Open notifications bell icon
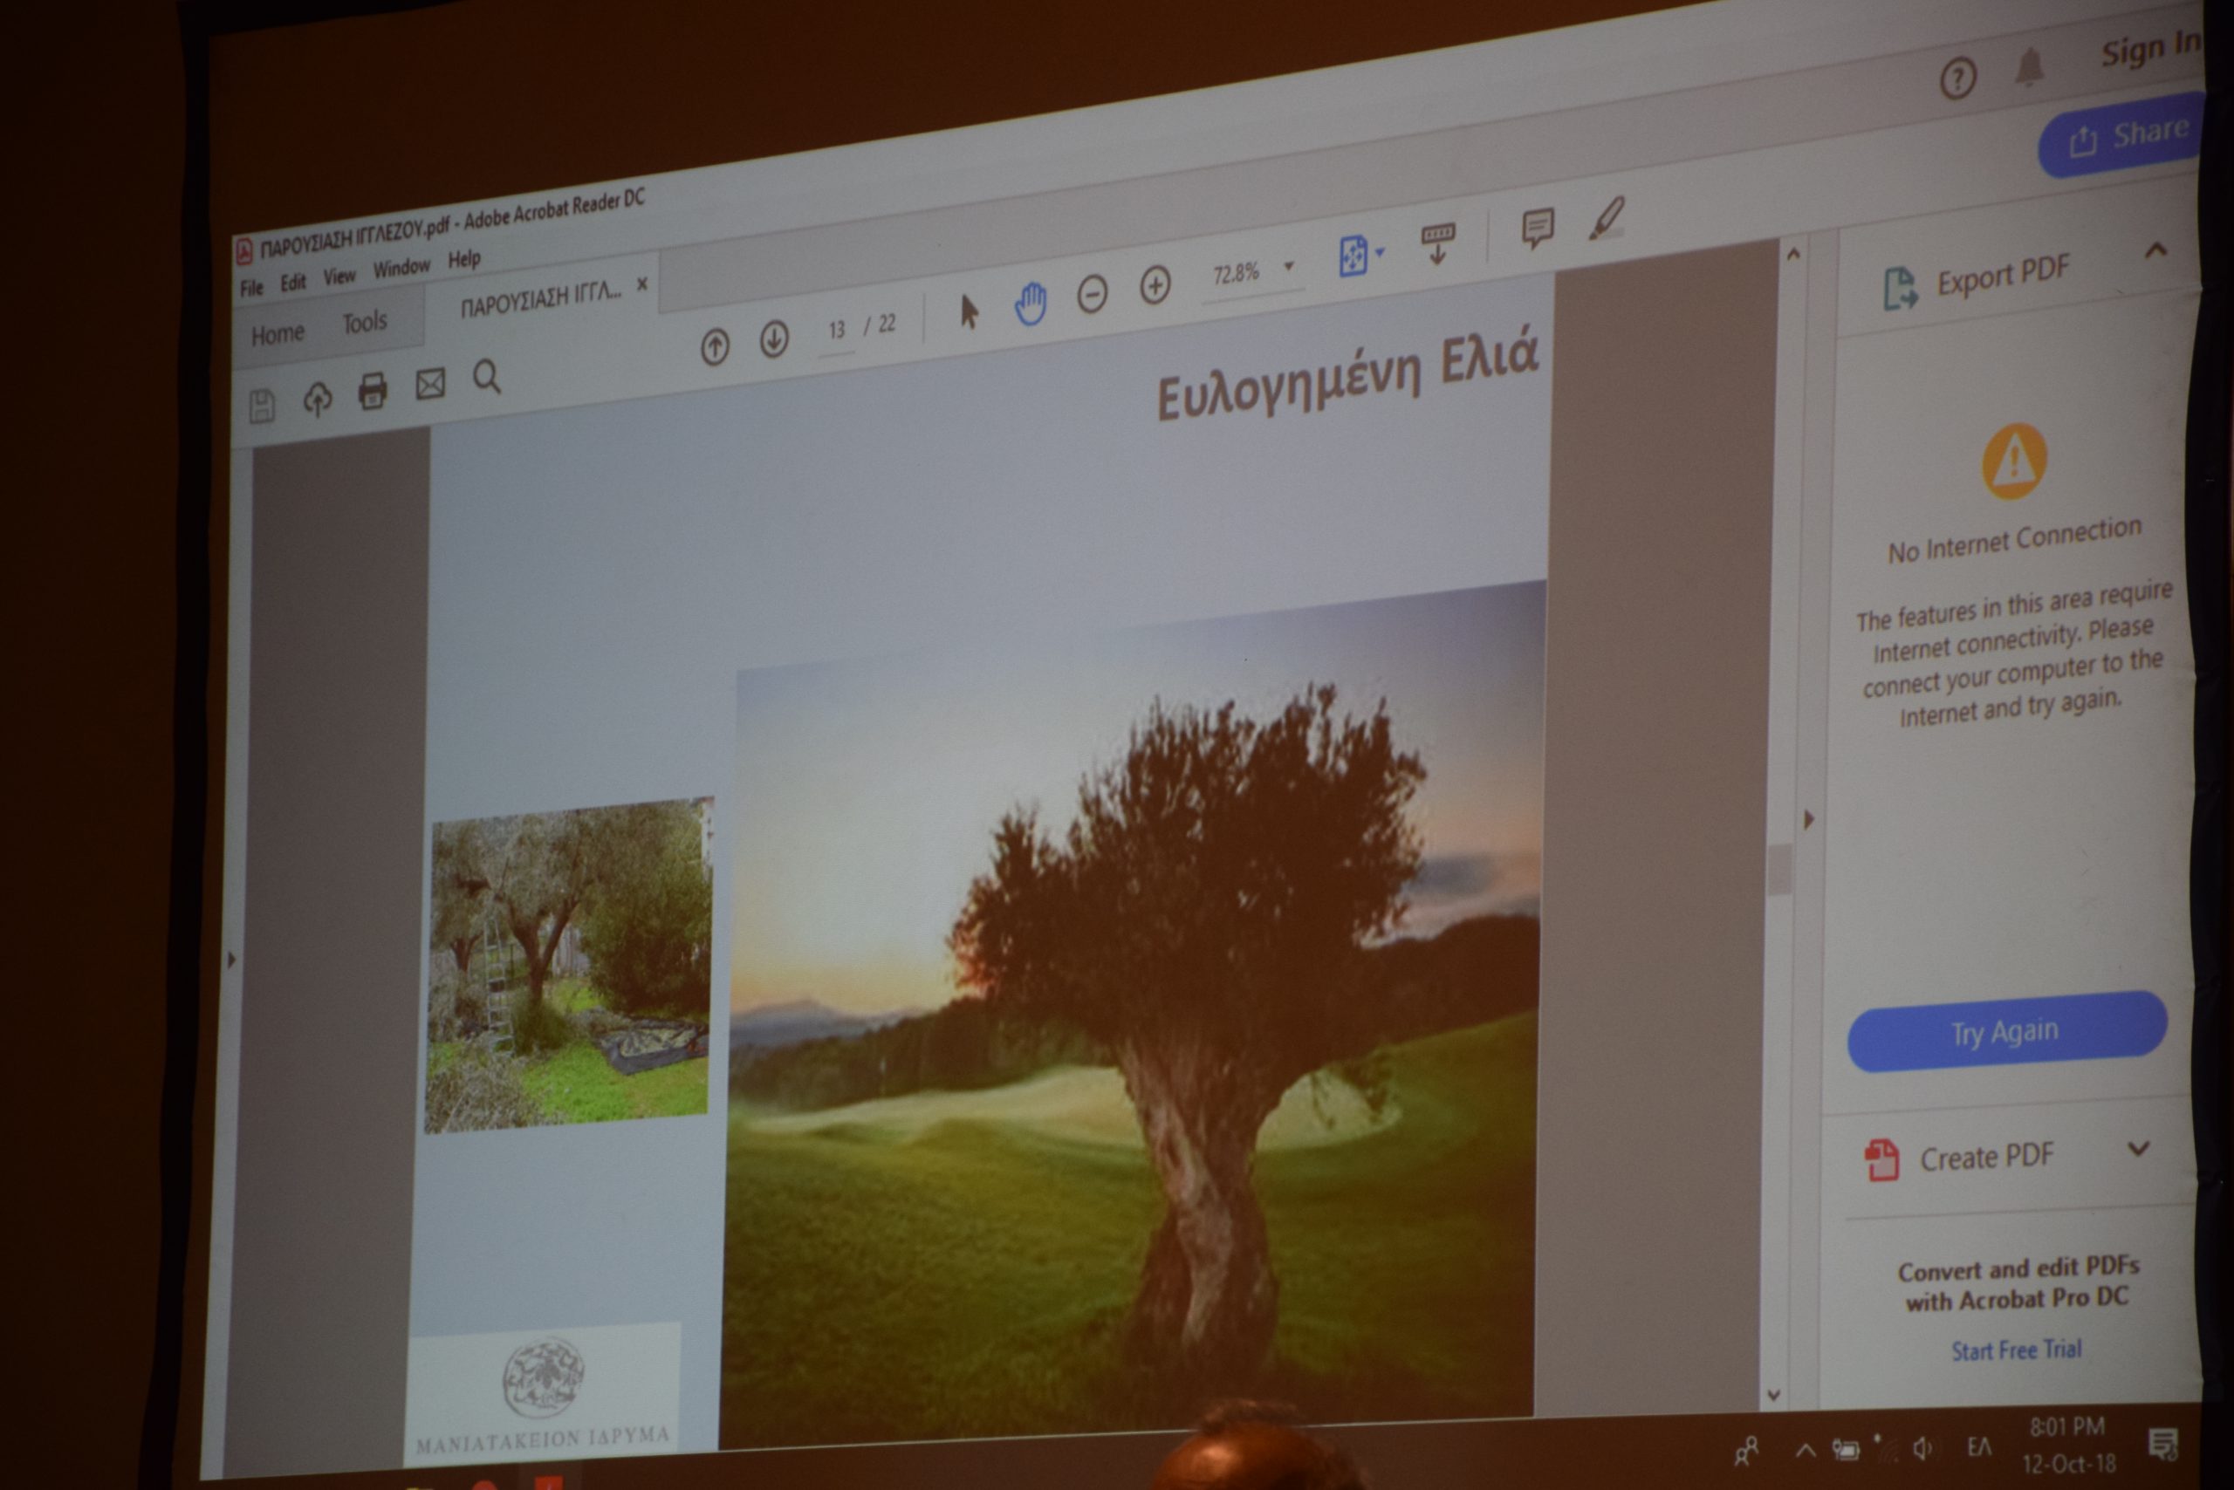This screenshot has height=1490, width=2234. pos(2029,66)
